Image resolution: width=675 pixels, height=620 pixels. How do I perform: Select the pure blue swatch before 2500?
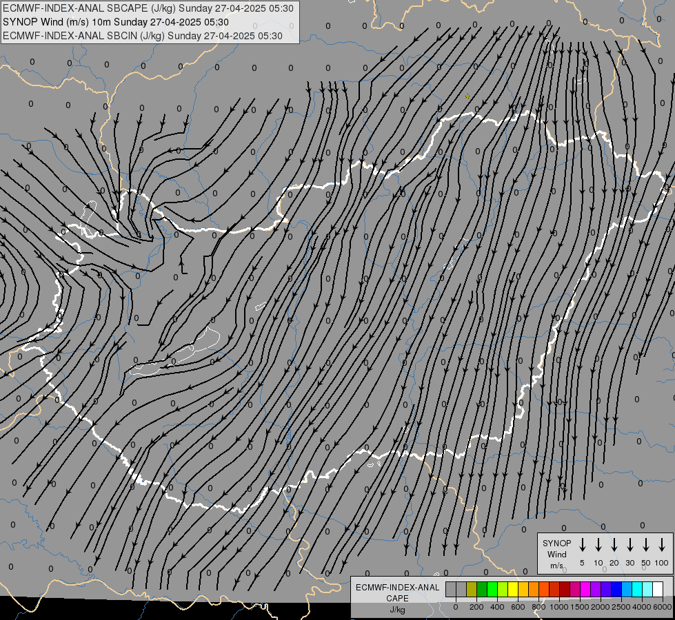616,589
